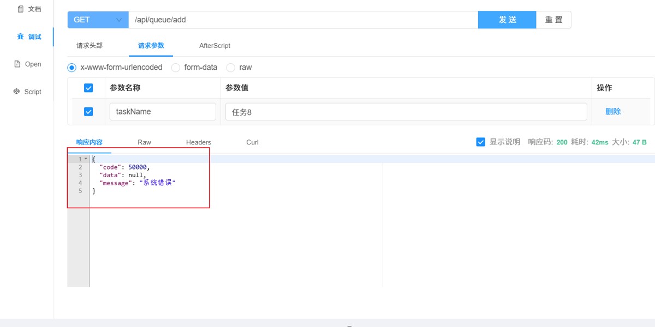Click the 删除 link for taskName

(613, 112)
